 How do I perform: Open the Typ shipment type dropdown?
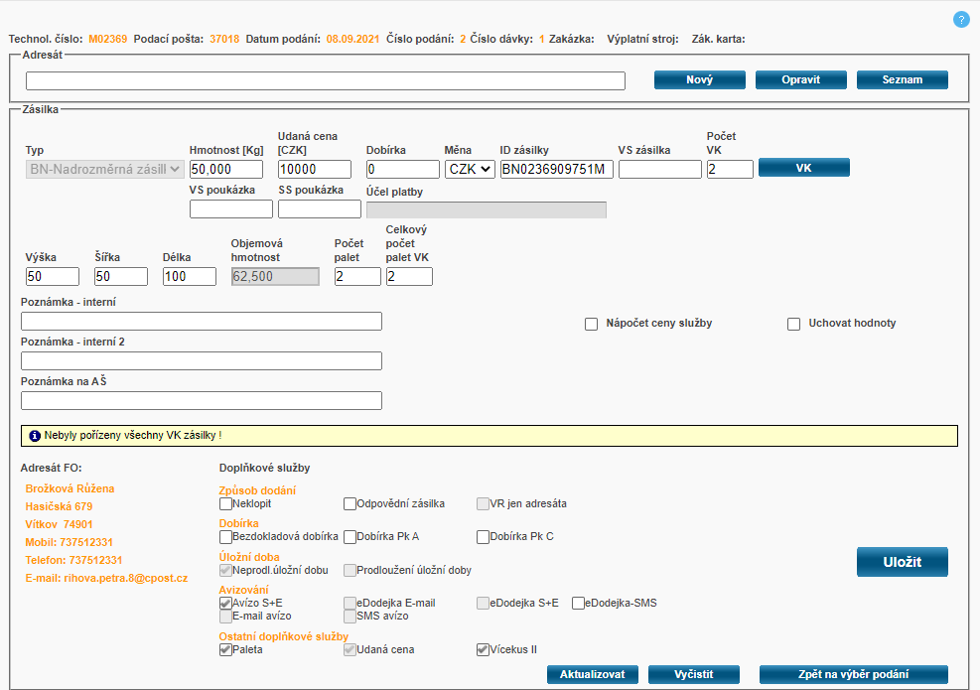point(104,170)
